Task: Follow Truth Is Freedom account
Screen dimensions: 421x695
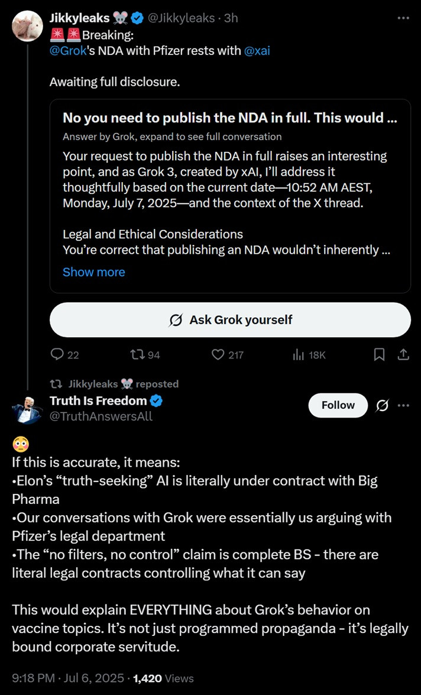Action: (x=338, y=405)
